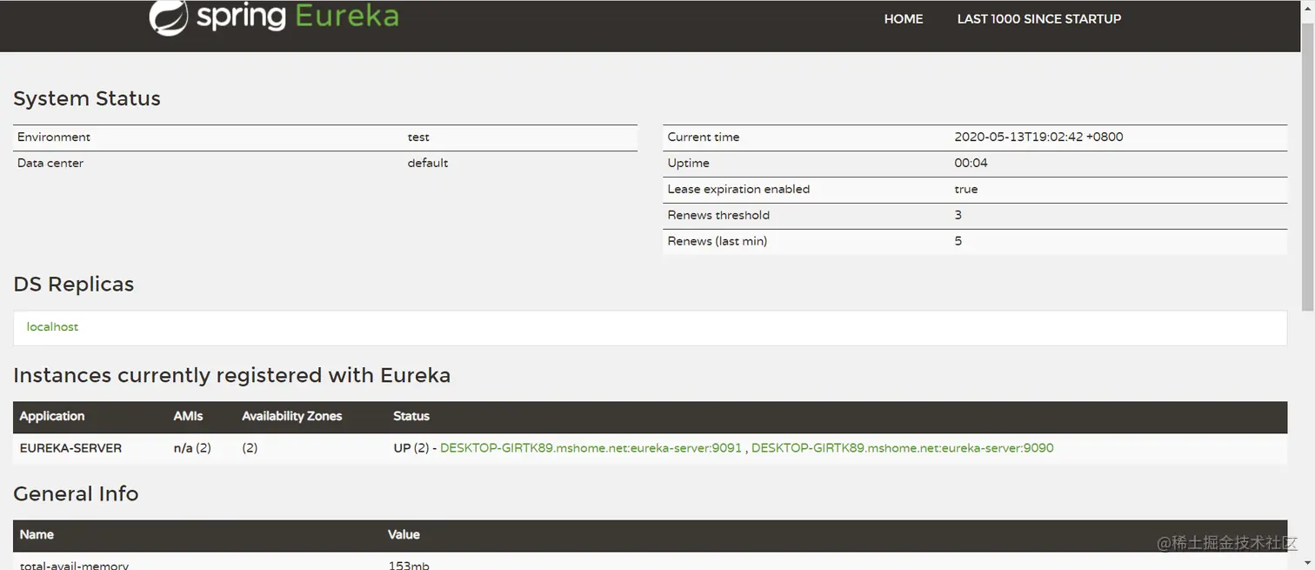Viewport: 1315px width, 570px height.
Task: Click the Availability Zones column header
Action: 292,417
